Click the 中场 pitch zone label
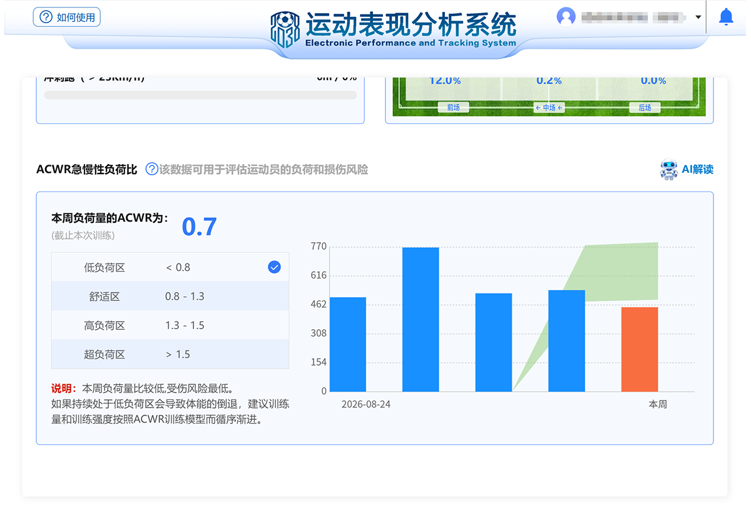This screenshot has width=751, height=507. tap(549, 108)
